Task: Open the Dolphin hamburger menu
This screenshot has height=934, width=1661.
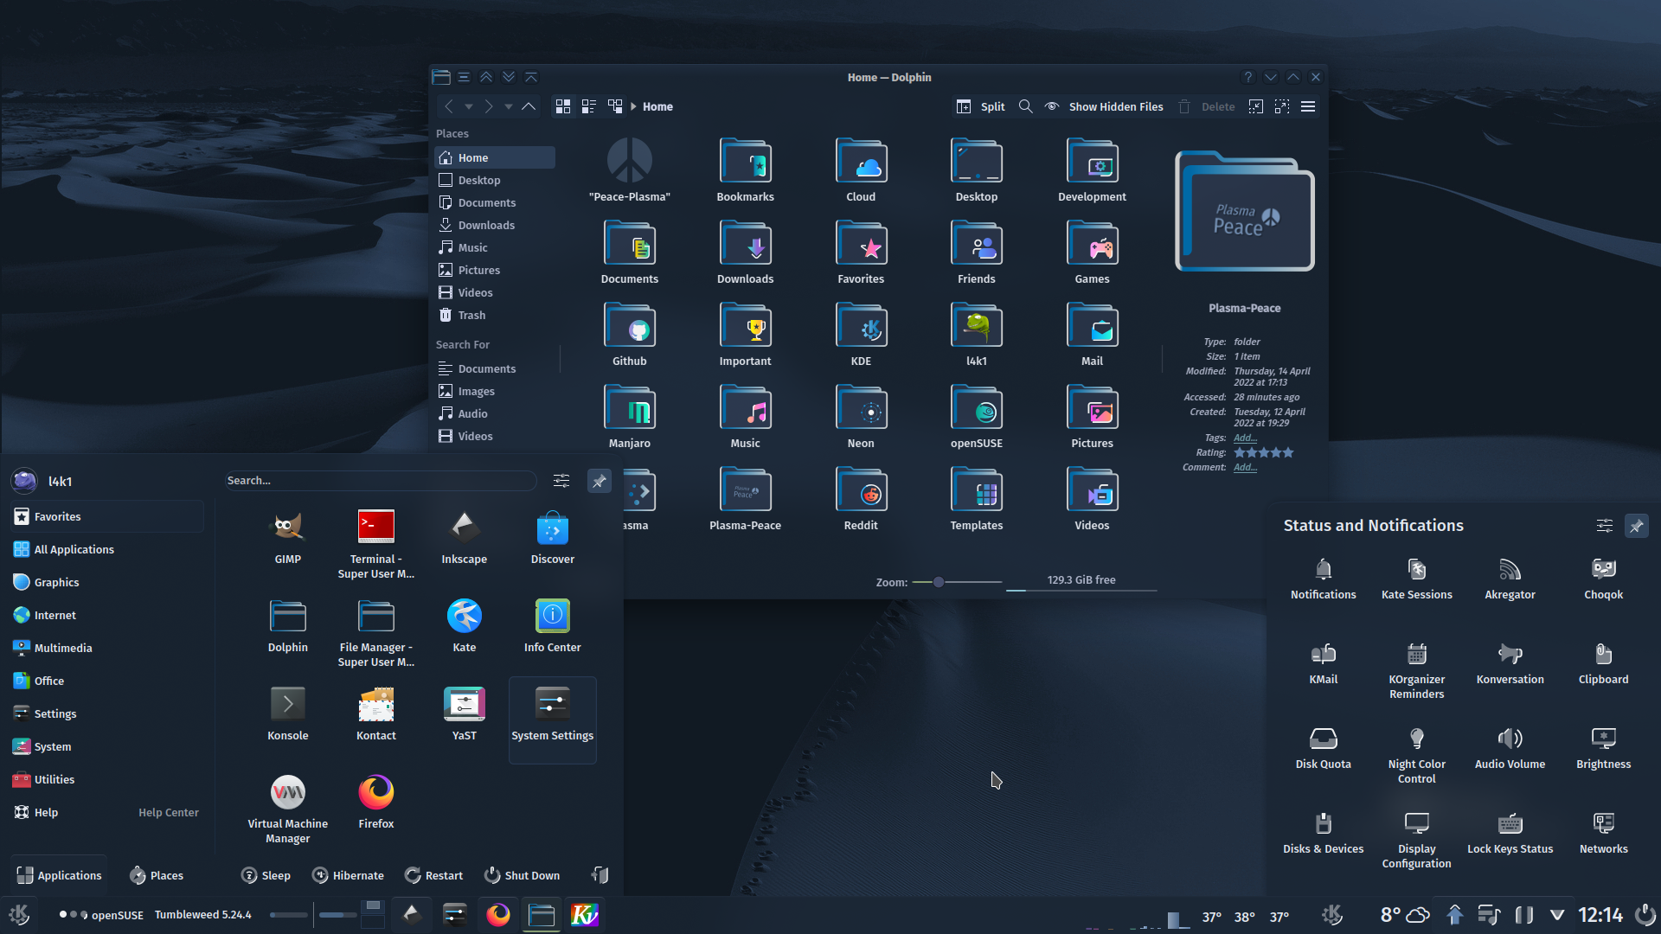Action: pos(1308,106)
